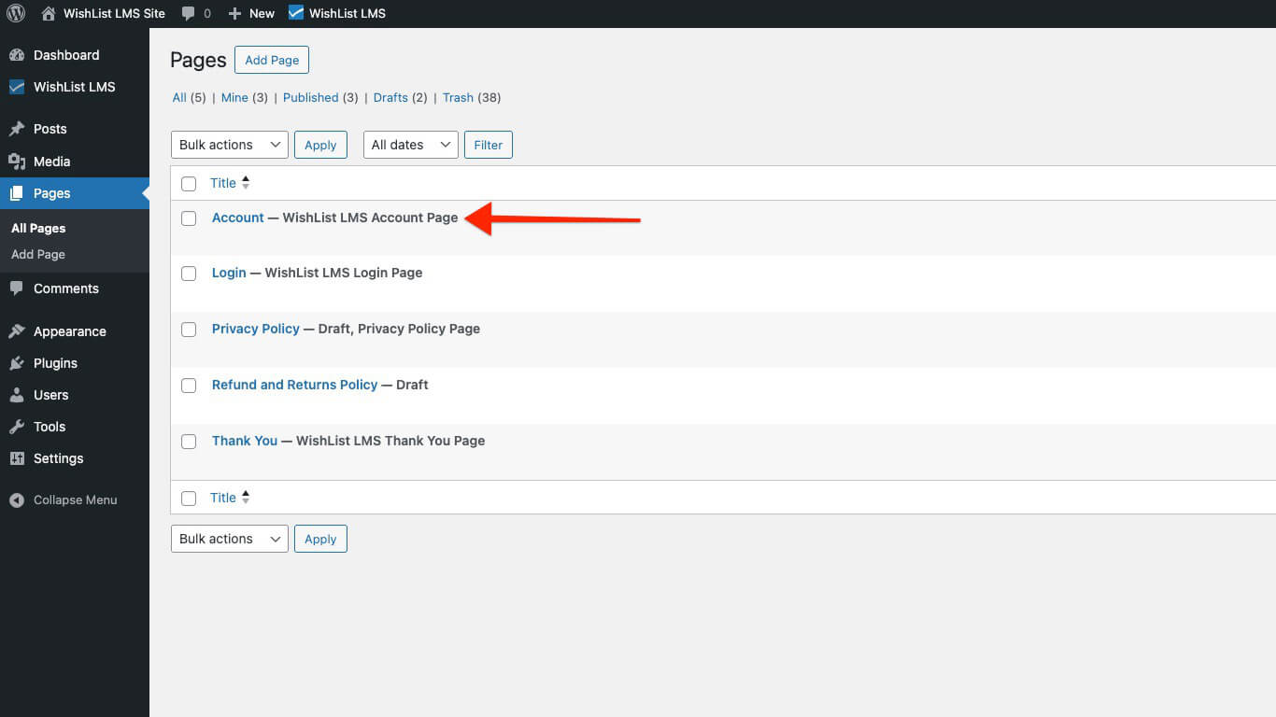
Task: Click the Add Page button
Action: pyautogui.click(x=272, y=60)
